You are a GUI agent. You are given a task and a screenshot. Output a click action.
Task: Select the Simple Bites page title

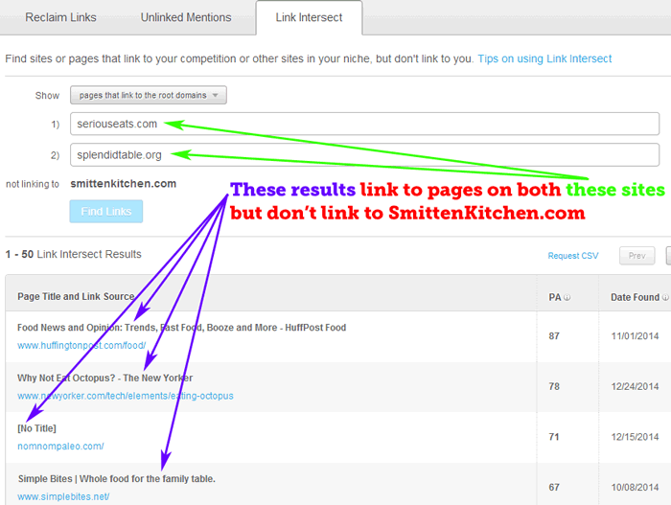[116, 479]
